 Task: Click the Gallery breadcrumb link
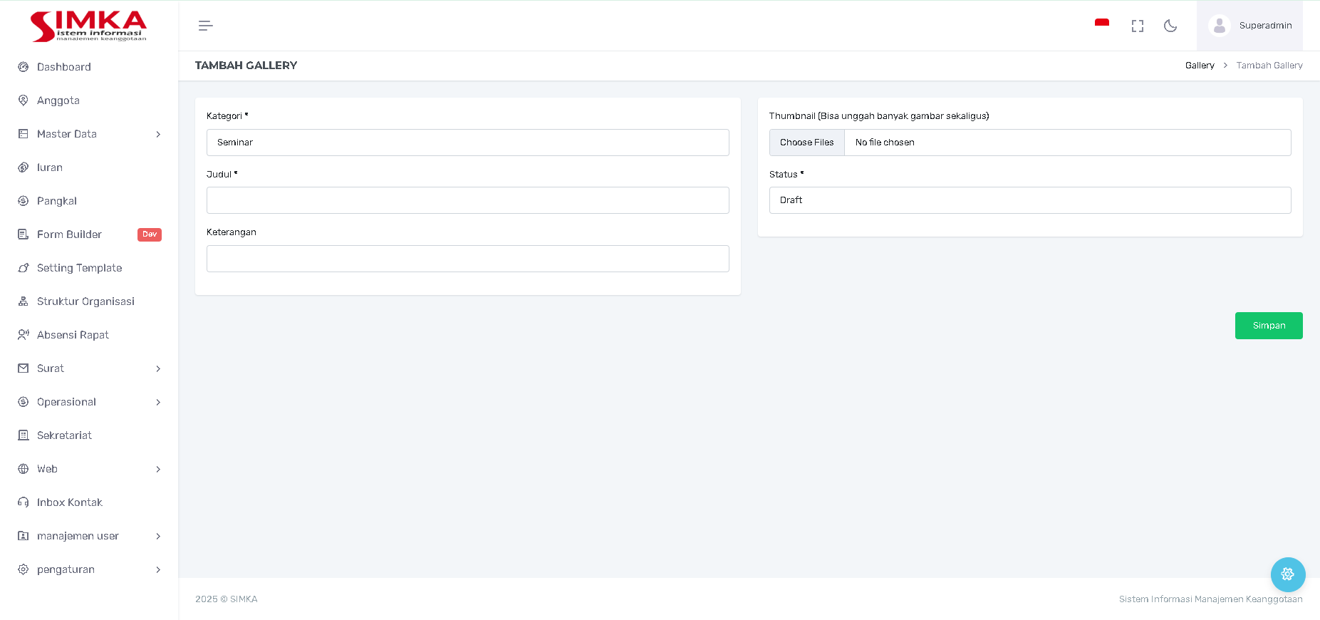pyautogui.click(x=1199, y=66)
